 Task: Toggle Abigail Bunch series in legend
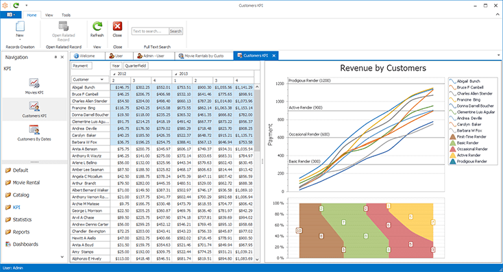pyautogui.click(x=465, y=81)
